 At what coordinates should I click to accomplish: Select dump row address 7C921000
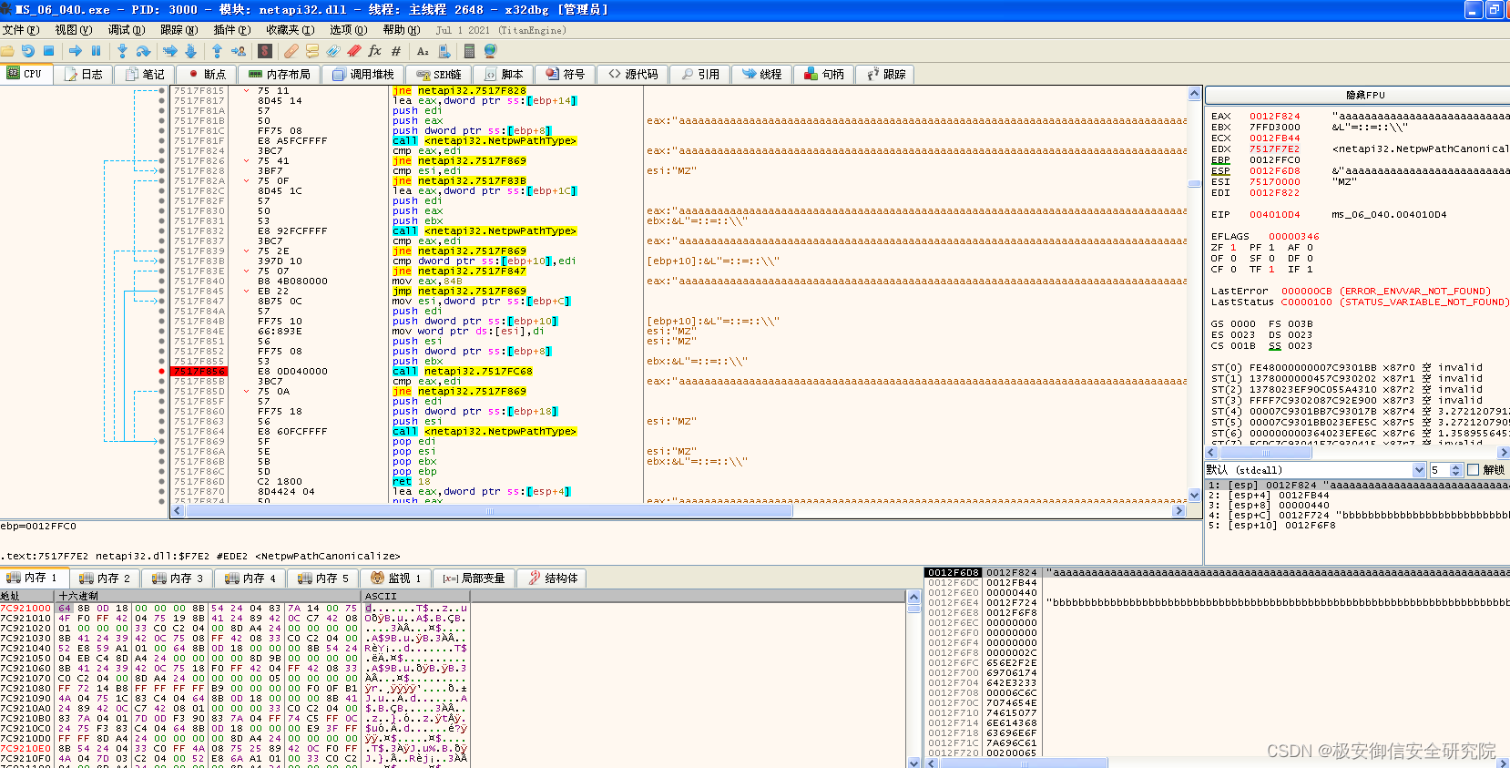26,609
